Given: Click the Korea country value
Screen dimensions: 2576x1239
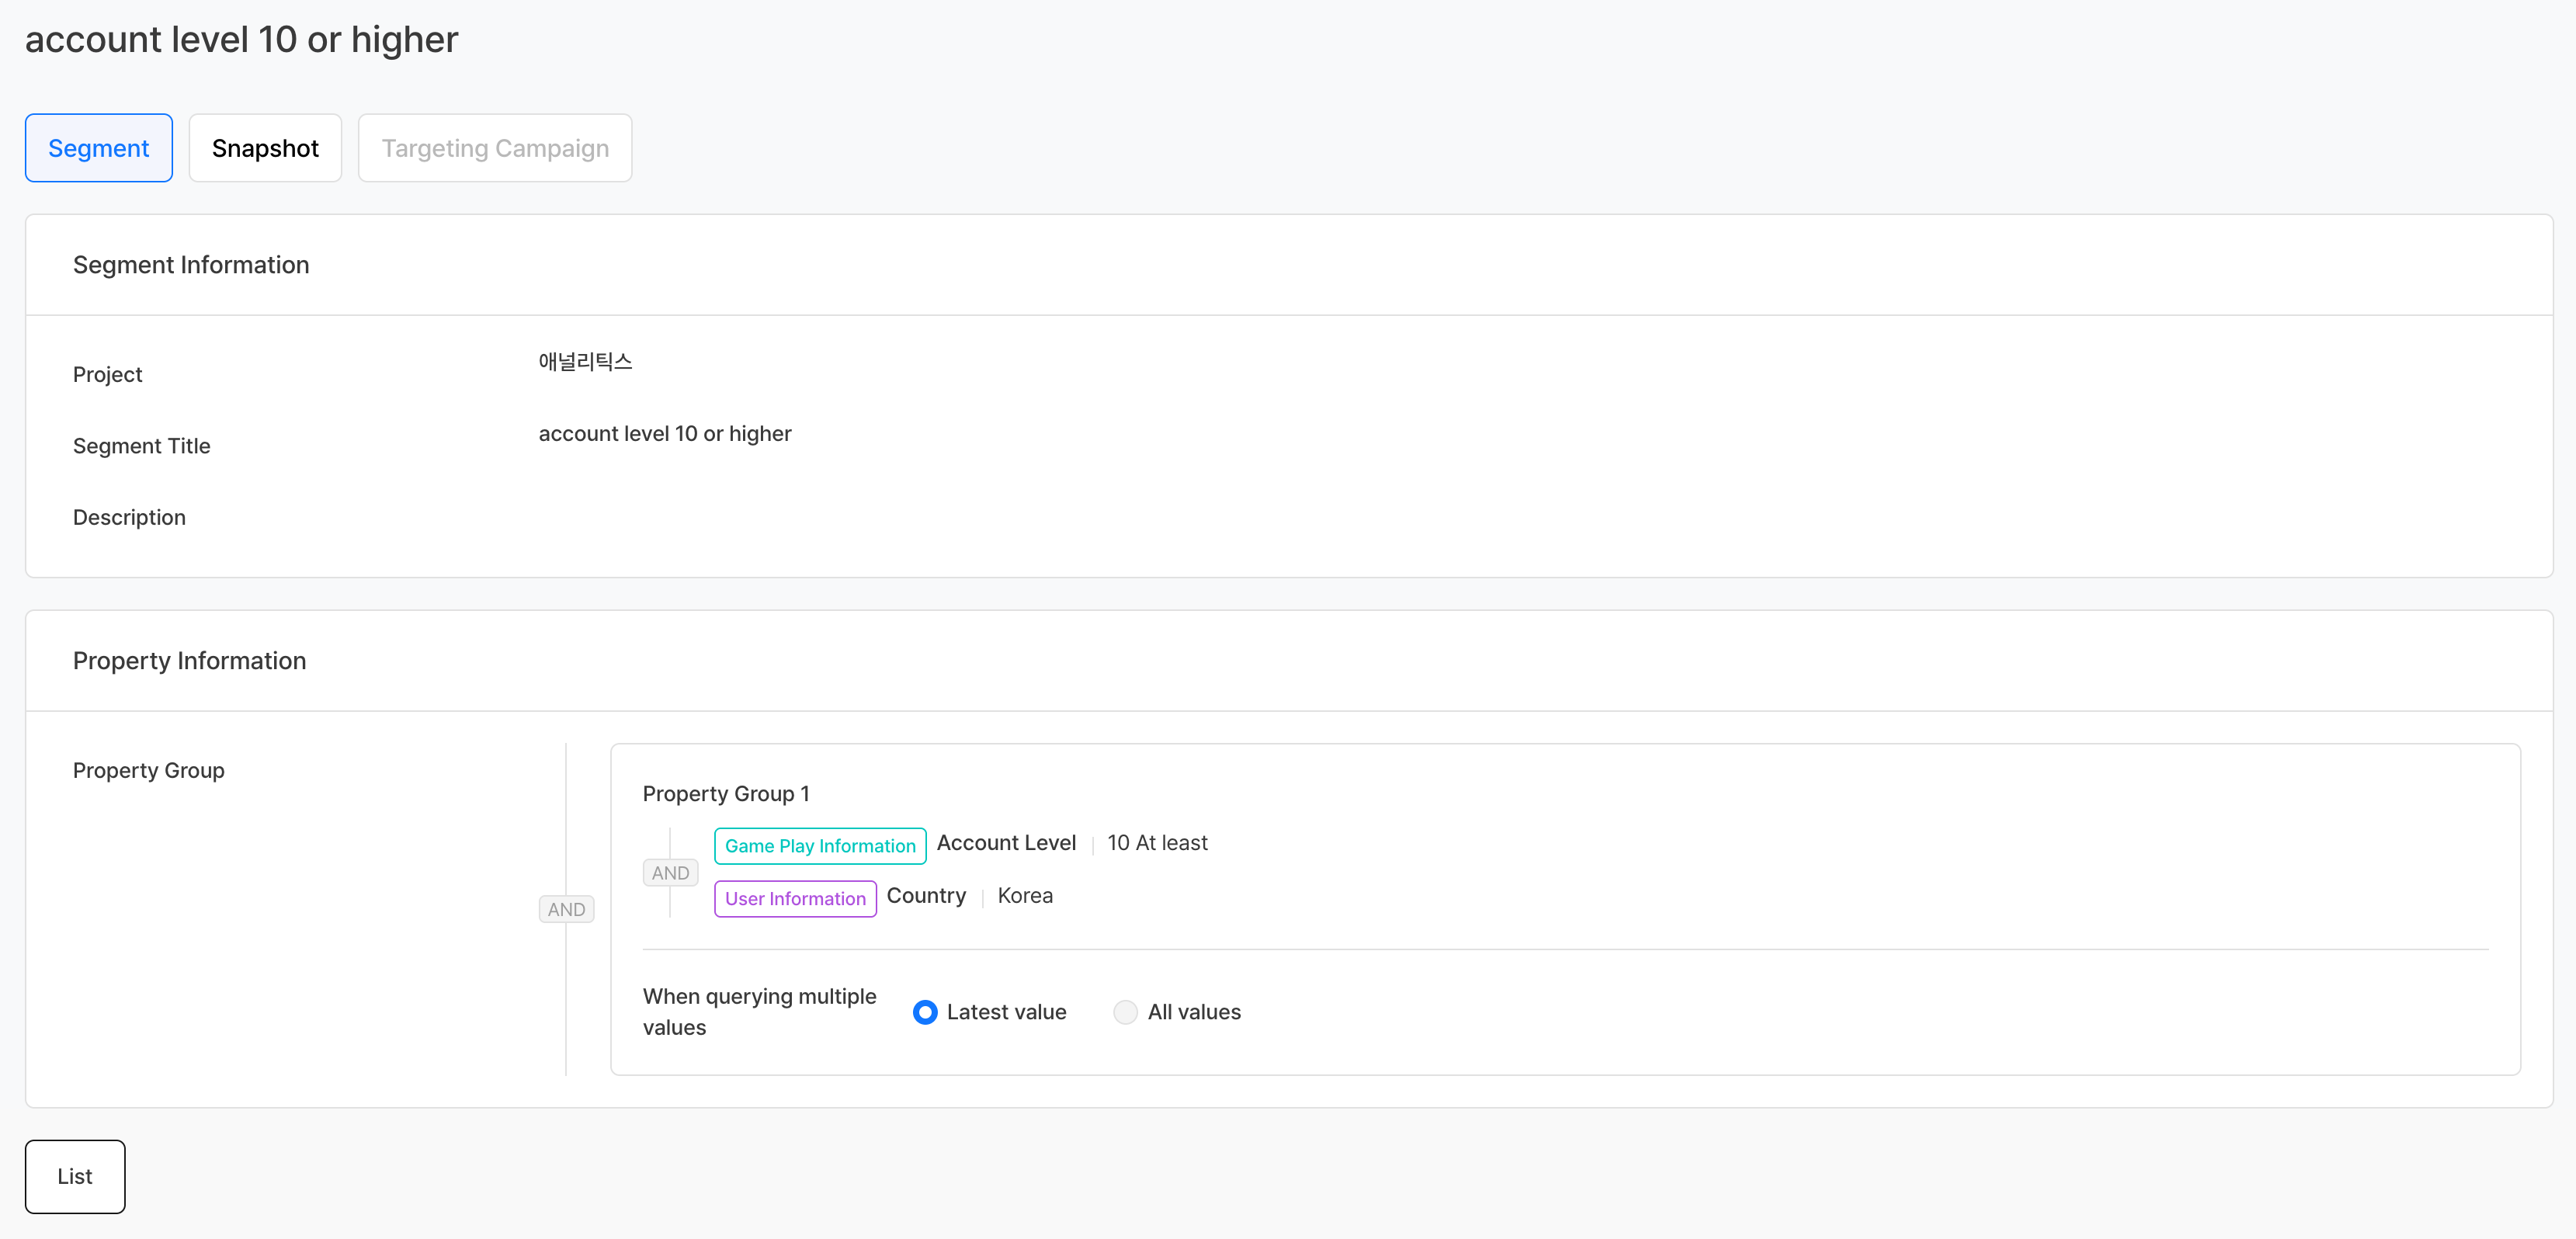Looking at the screenshot, I should point(1025,896).
